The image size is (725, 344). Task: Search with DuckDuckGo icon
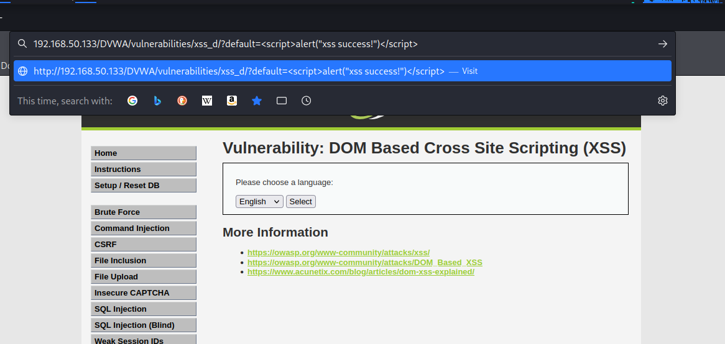coord(182,101)
